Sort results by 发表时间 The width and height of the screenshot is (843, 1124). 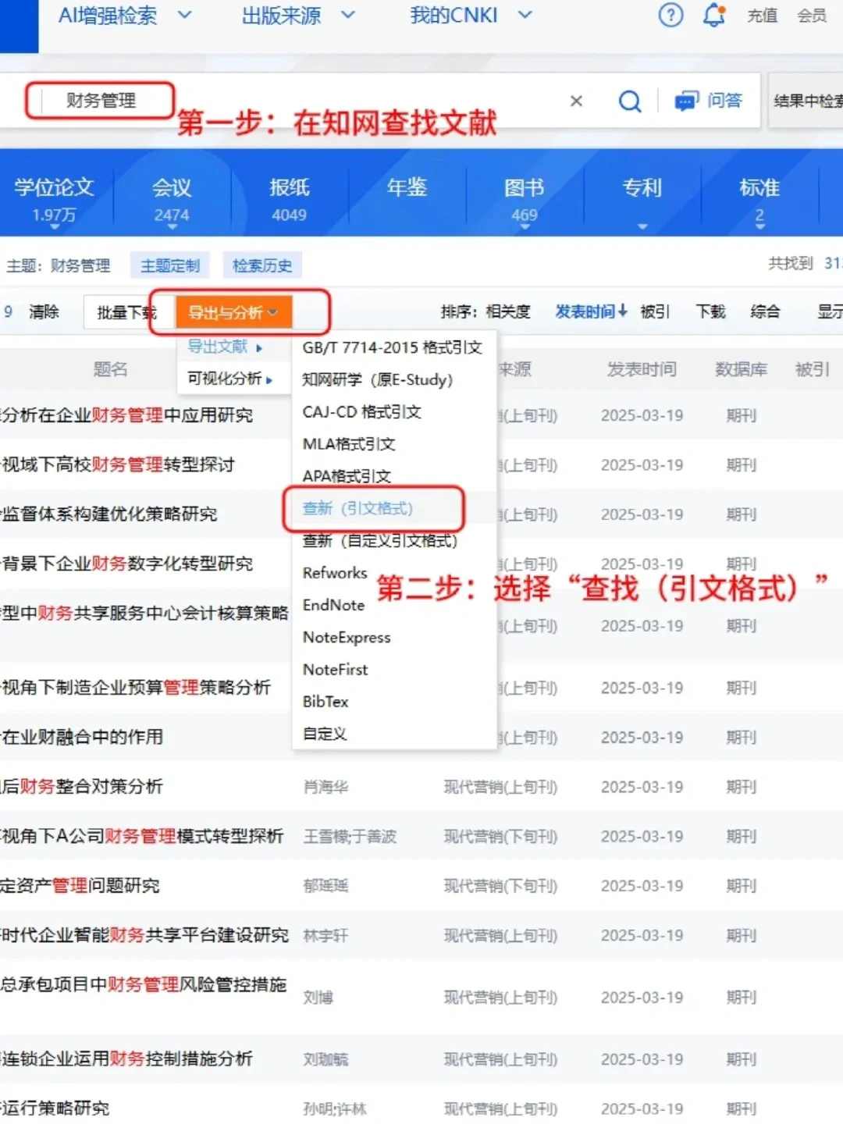point(591,311)
